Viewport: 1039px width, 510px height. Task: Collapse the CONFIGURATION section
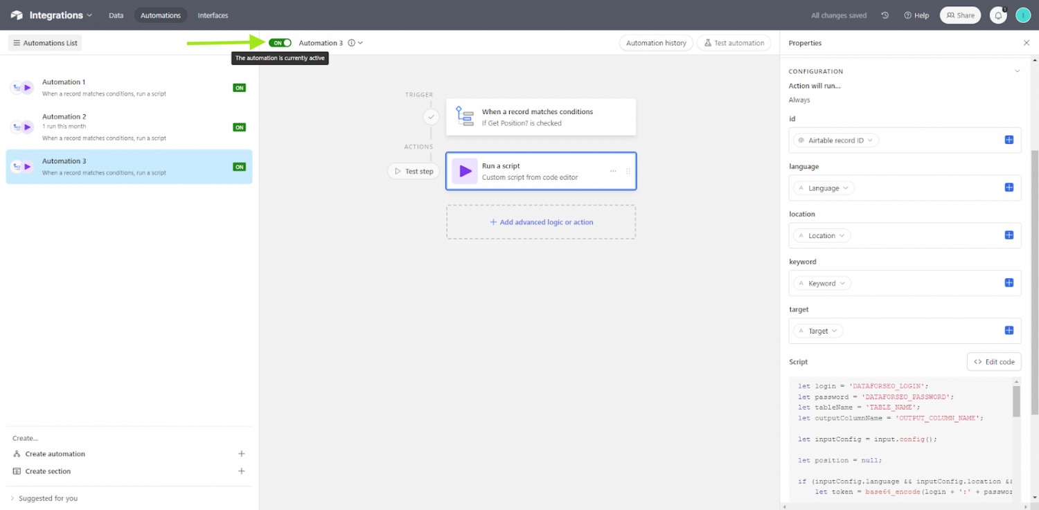point(1017,71)
